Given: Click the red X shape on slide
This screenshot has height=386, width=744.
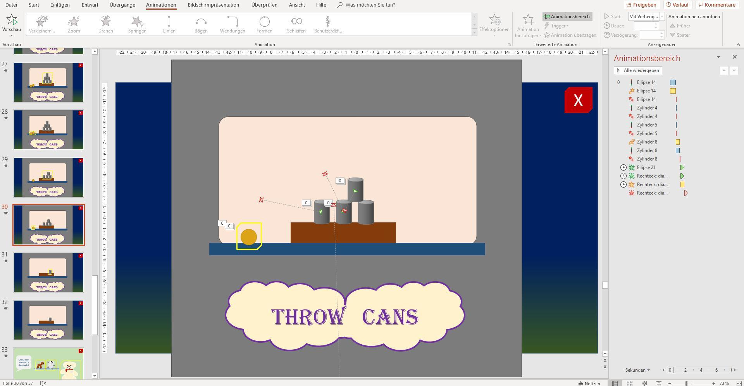Looking at the screenshot, I should [578, 100].
